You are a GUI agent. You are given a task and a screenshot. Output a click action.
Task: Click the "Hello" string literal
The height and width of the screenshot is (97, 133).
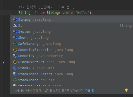[x=82, y=13]
